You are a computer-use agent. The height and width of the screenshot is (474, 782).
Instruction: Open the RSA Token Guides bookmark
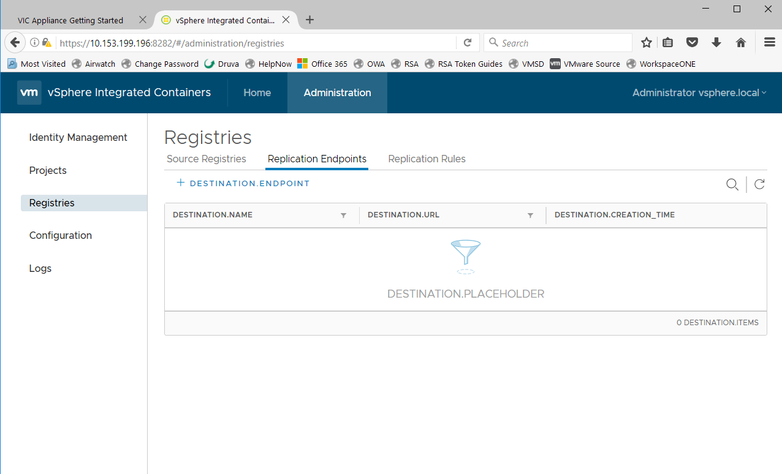(464, 64)
